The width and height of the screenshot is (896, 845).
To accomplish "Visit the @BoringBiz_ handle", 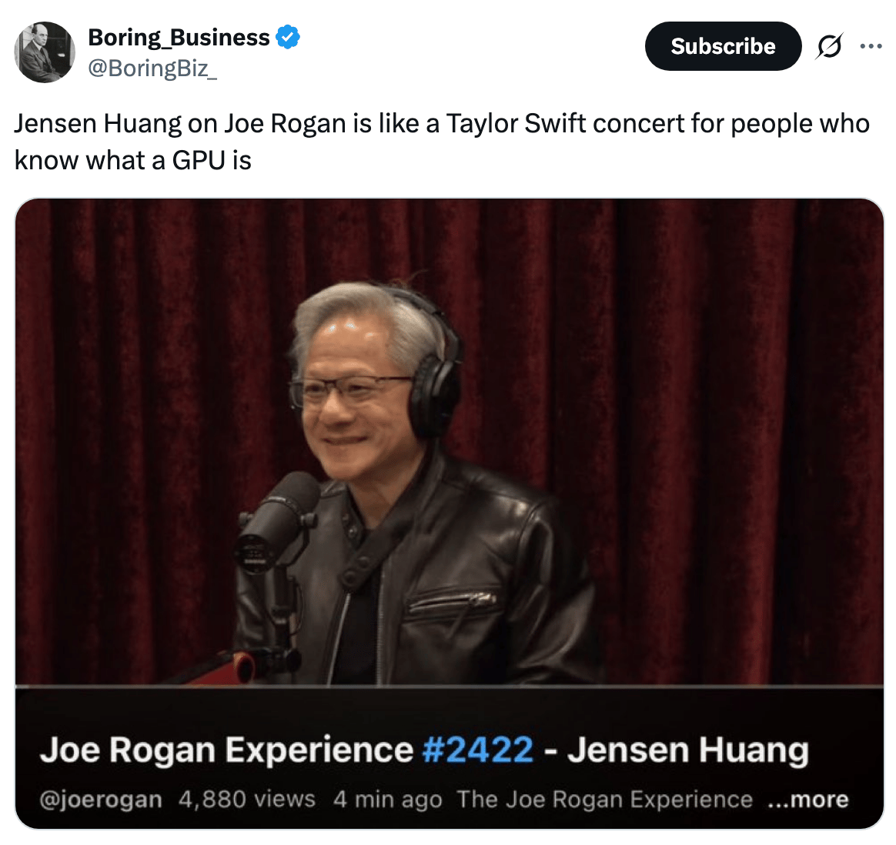I will point(152,68).
